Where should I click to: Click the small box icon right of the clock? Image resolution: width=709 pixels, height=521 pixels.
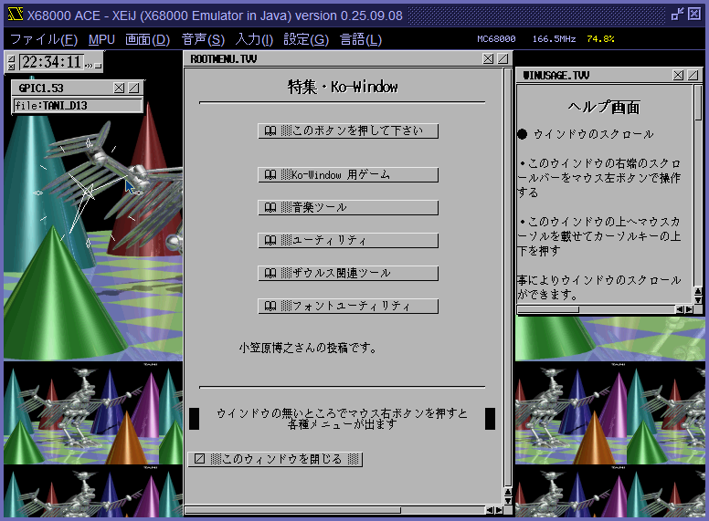98,66
